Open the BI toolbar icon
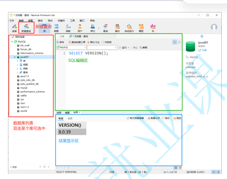This screenshot has width=227, height=179. click(x=153, y=28)
